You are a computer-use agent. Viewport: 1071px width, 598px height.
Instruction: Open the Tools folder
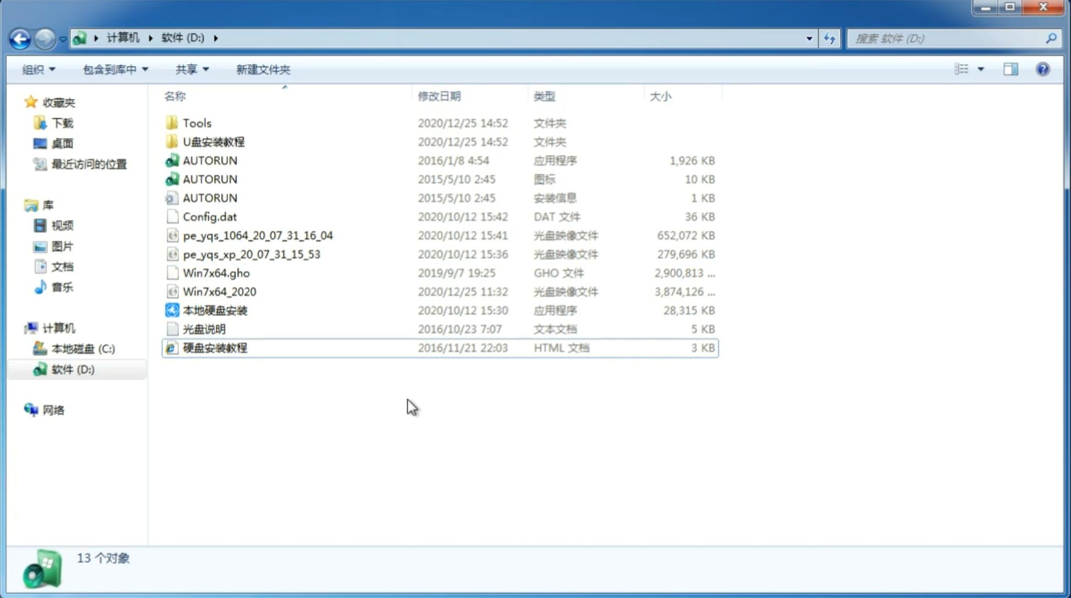coord(196,123)
